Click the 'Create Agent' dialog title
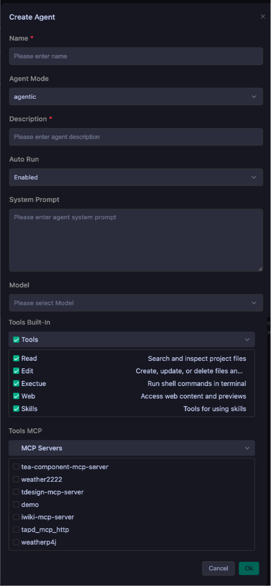This screenshot has height=586, width=271. click(x=32, y=17)
